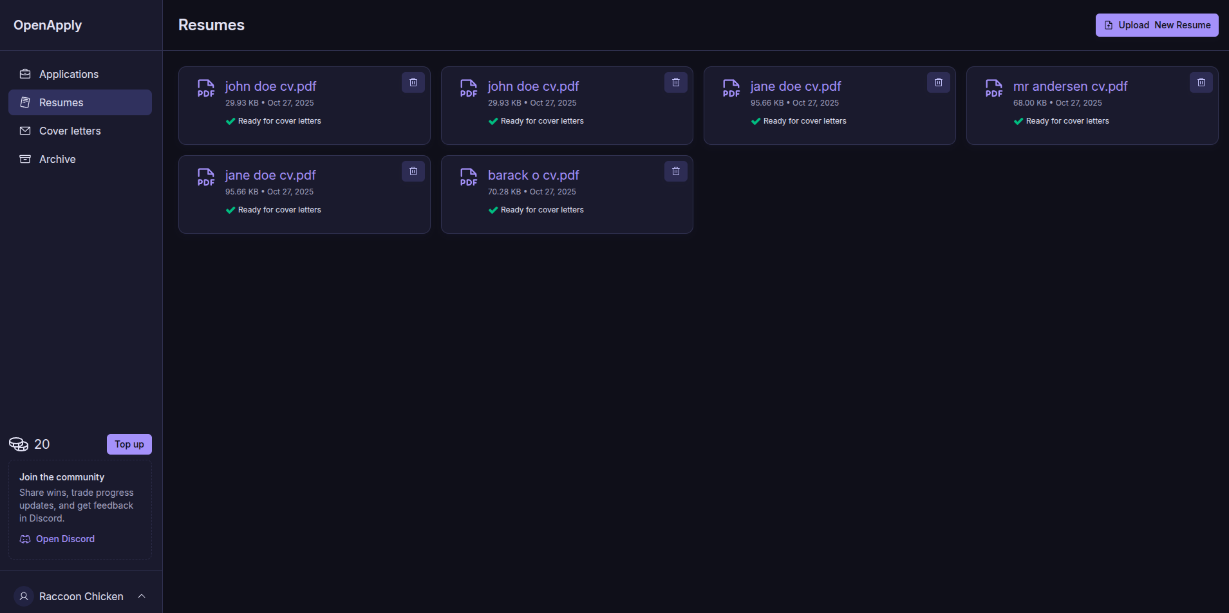Viewport: 1229px width, 613px height.
Task: Click the credit balance '20'
Action: point(42,444)
